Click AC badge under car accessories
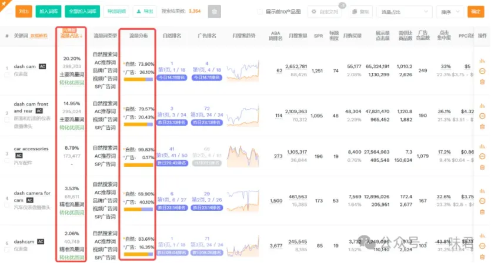 click(19, 156)
